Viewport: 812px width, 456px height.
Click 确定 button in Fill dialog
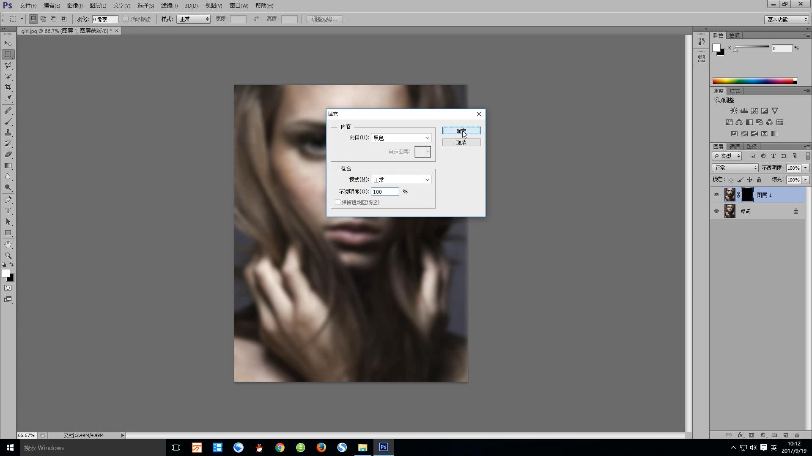pos(461,131)
